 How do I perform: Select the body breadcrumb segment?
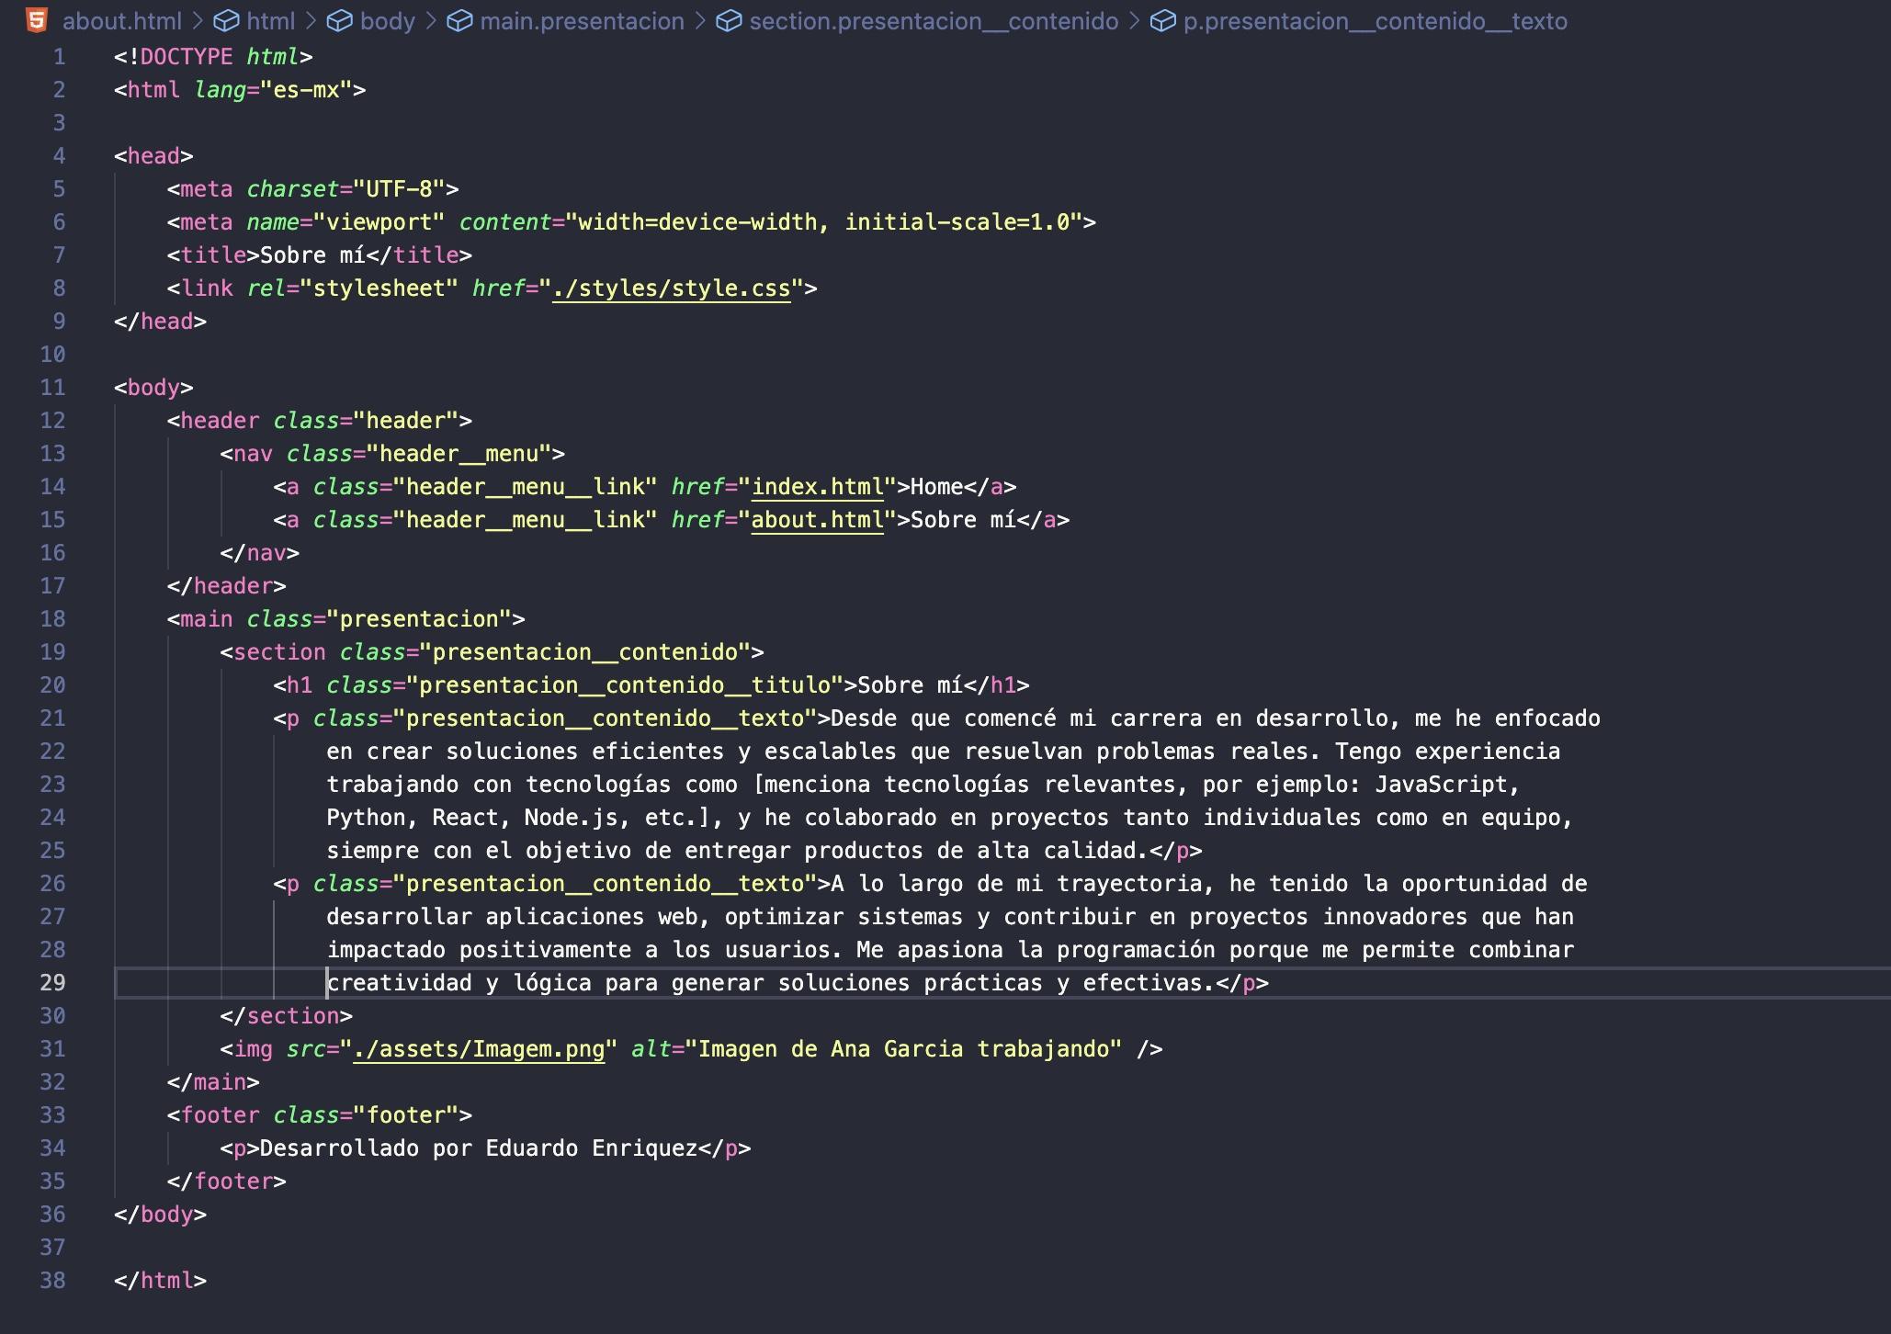click(x=388, y=21)
